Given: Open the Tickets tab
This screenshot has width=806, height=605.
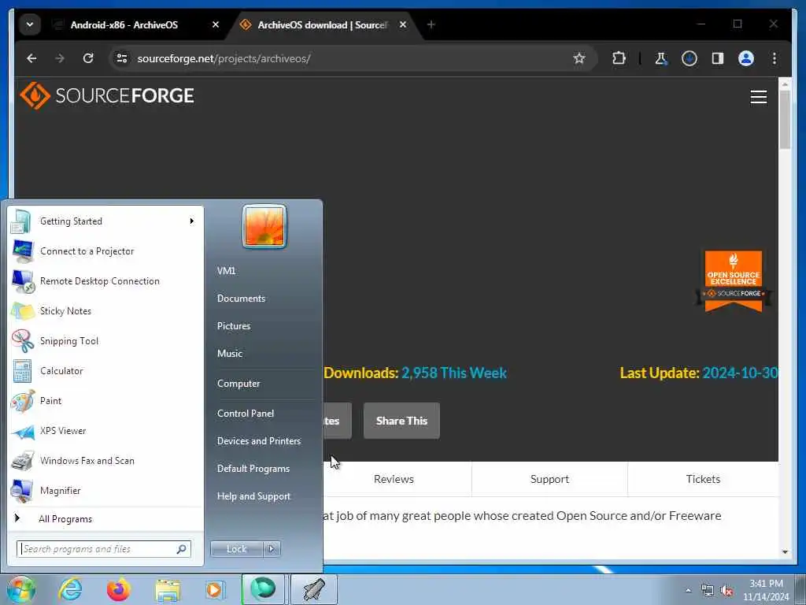Looking at the screenshot, I should [x=703, y=479].
